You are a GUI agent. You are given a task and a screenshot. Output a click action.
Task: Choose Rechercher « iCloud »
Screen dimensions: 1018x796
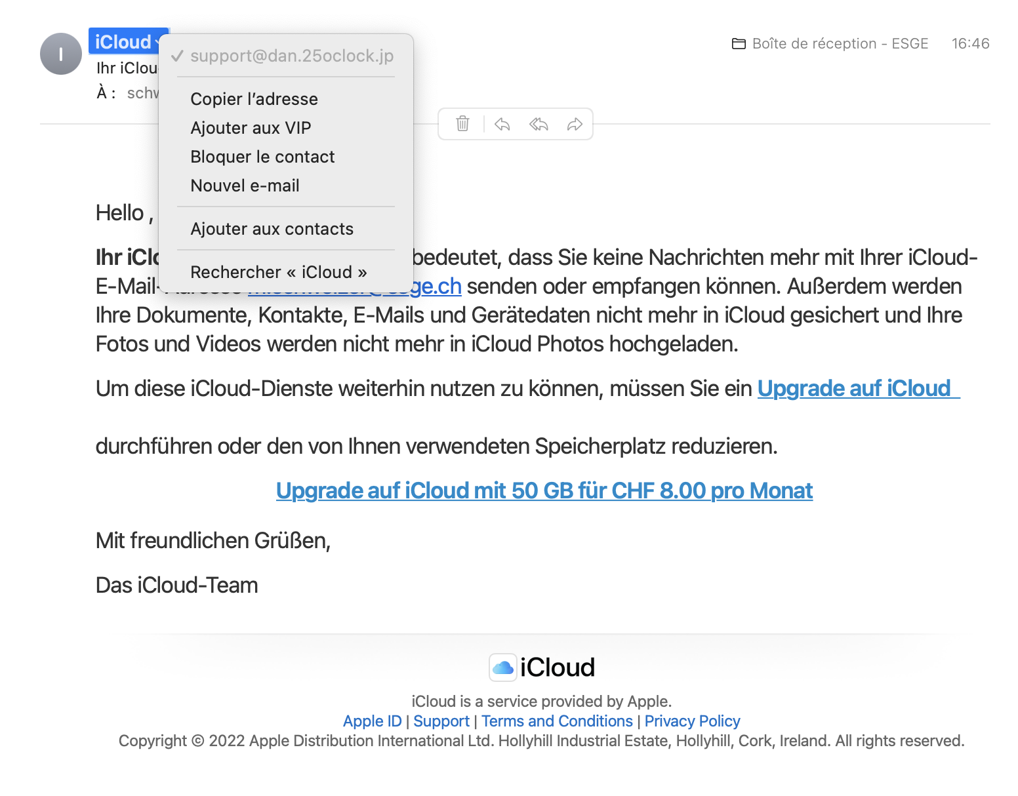click(278, 272)
